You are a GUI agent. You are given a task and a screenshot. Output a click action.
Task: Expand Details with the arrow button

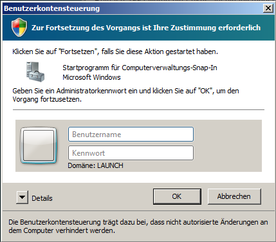[x=22, y=197]
